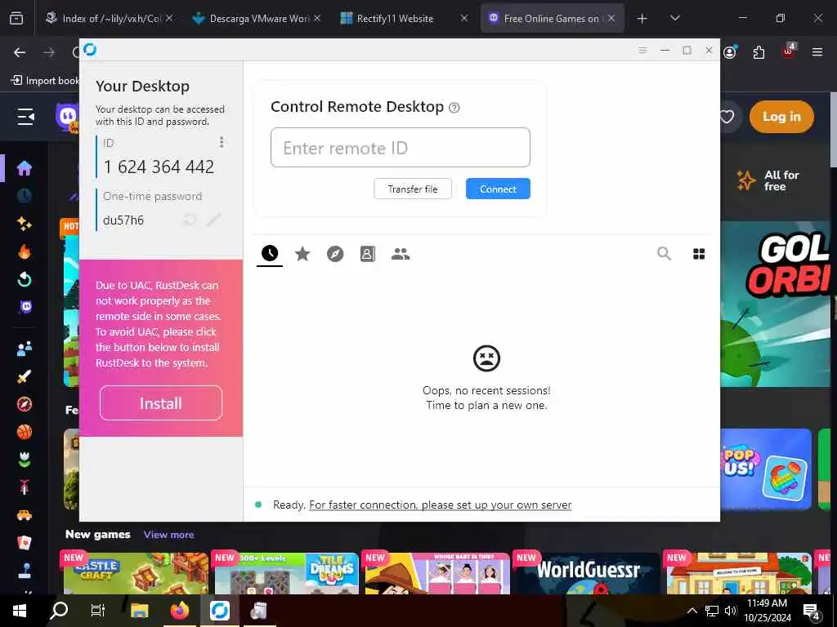
Task: Open the Updated refresh sidebar icon
Action: pyautogui.click(x=25, y=279)
